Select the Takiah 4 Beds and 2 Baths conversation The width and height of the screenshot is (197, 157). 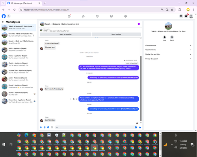[x=19, y=27]
